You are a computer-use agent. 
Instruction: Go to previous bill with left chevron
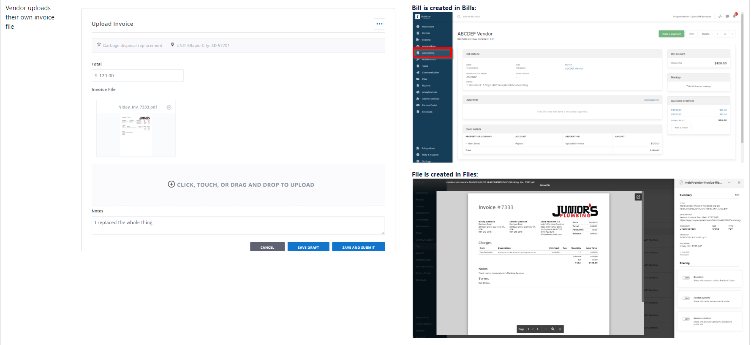(717, 34)
